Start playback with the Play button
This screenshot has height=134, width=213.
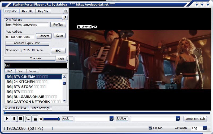tap(7, 119)
